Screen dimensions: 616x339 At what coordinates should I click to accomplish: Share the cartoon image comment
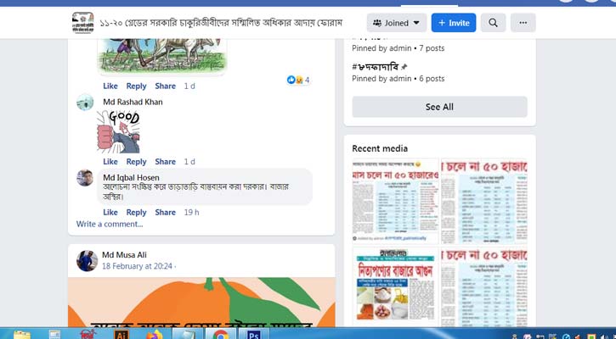pos(166,86)
